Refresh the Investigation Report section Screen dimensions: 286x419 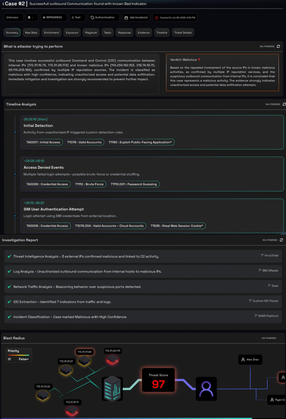click(281, 240)
